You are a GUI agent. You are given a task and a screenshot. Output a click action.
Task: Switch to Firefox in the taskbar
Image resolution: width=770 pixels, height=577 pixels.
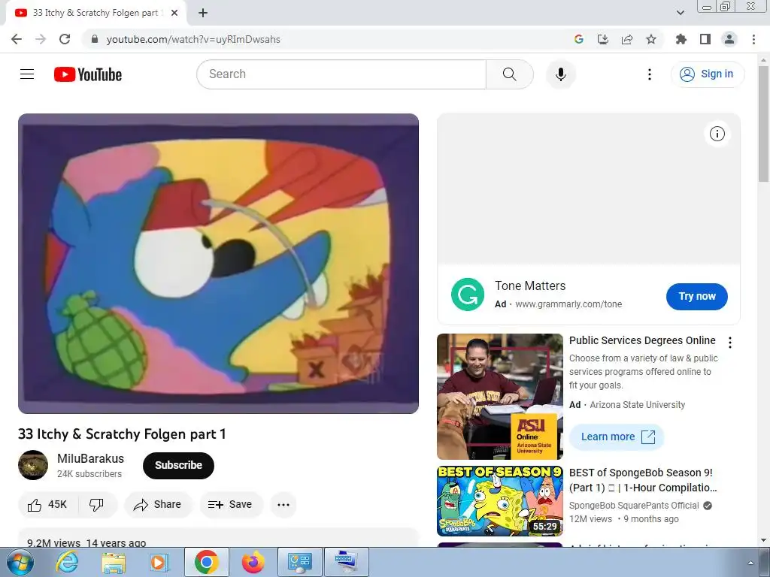pyautogui.click(x=253, y=562)
